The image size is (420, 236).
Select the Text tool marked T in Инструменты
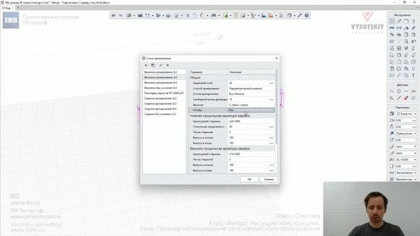tap(413, 75)
